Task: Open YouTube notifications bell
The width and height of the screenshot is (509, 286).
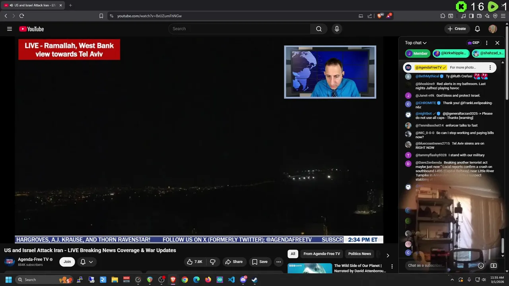Action: 477,29
